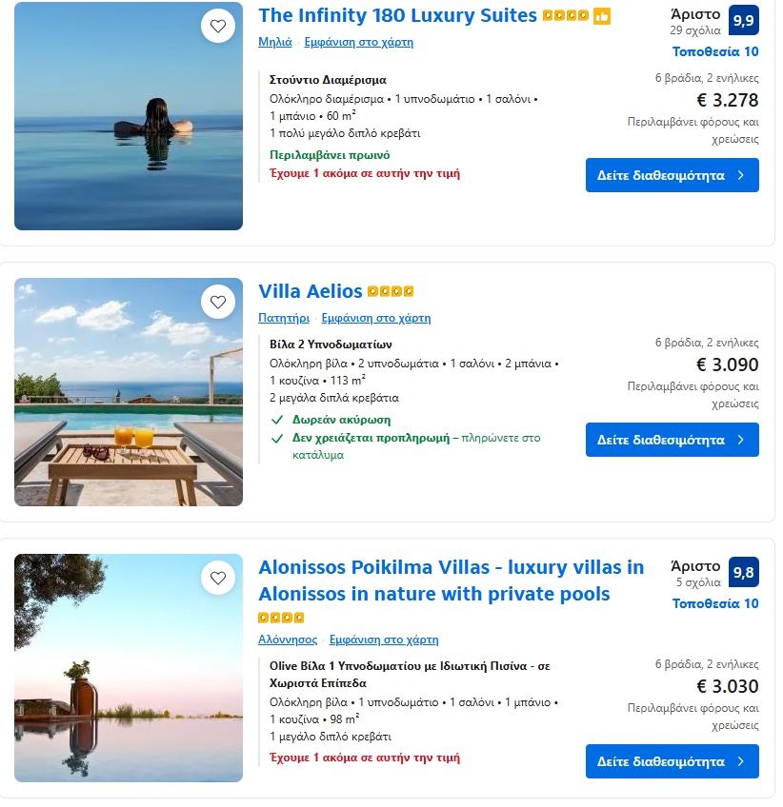
Task: Click the thumbs-up badge next to Infinity 180
Action: click(x=601, y=16)
